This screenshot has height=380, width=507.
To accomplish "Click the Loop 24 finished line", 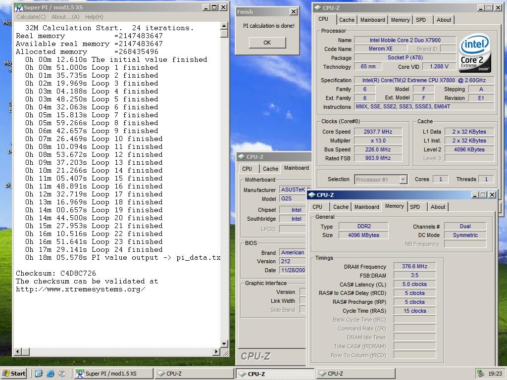I will point(94,250).
